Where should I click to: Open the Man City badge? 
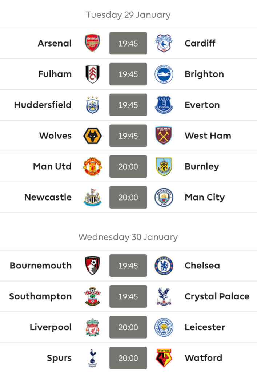click(164, 197)
